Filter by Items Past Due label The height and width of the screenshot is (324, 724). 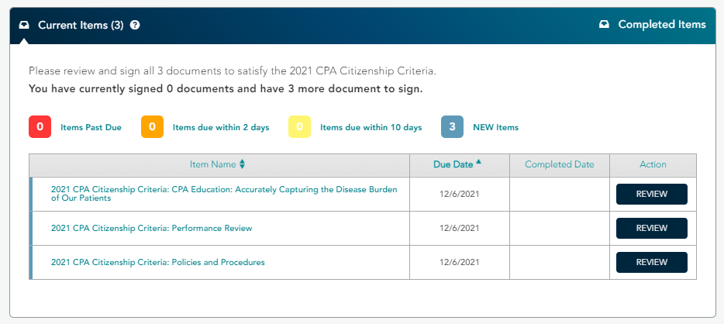pyautogui.click(x=91, y=127)
